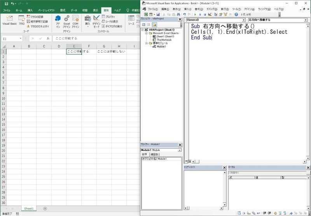The height and width of the screenshot is (216, 311).
Task: Switch to 項目別 tab in Properties pane
Action: (154, 155)
